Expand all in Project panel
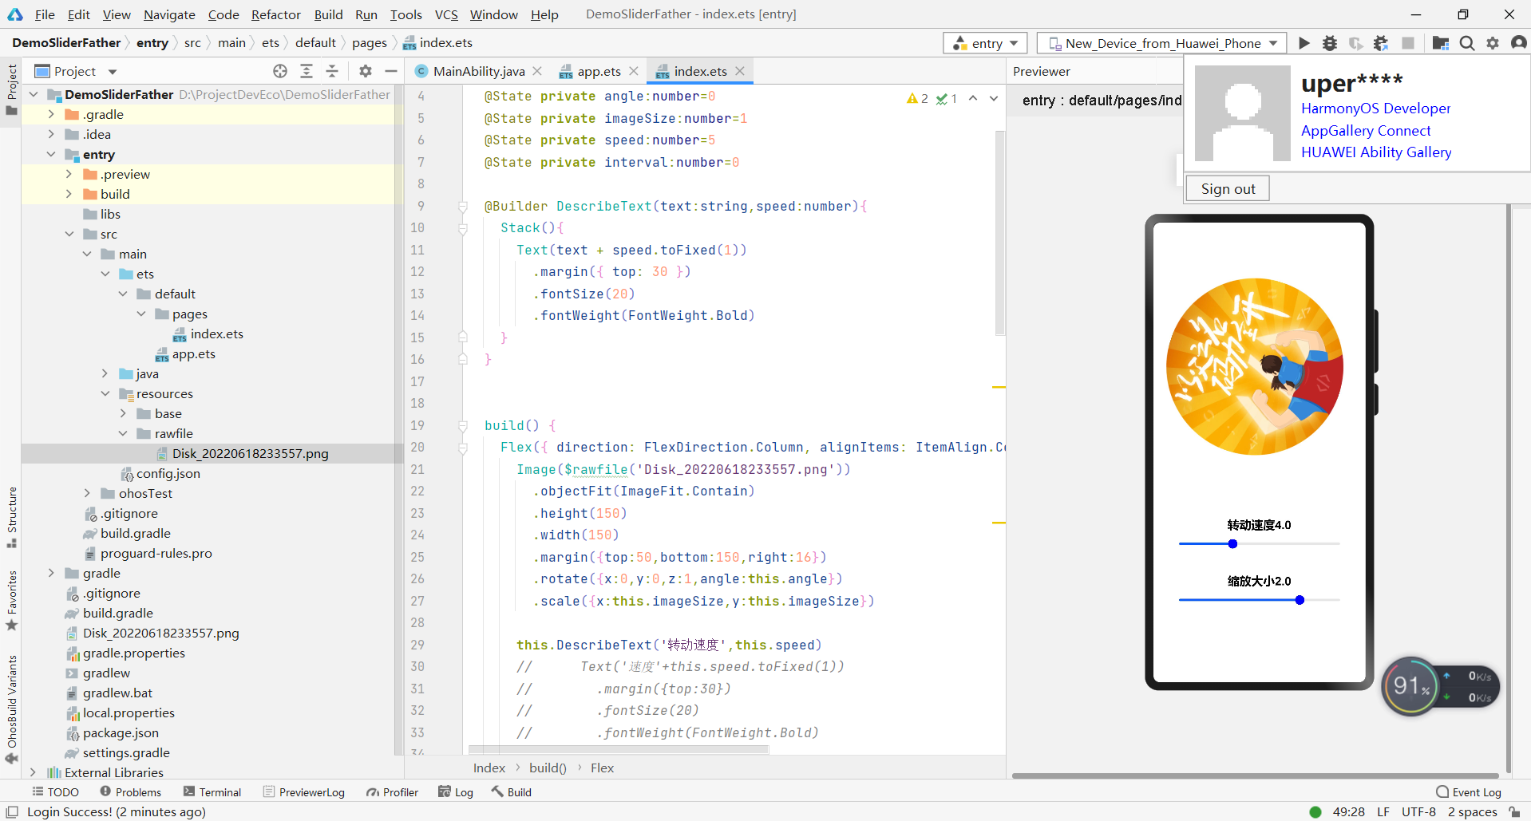 point(307,71)
